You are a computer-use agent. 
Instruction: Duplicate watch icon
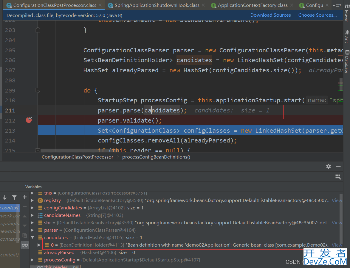coord(25,235)
